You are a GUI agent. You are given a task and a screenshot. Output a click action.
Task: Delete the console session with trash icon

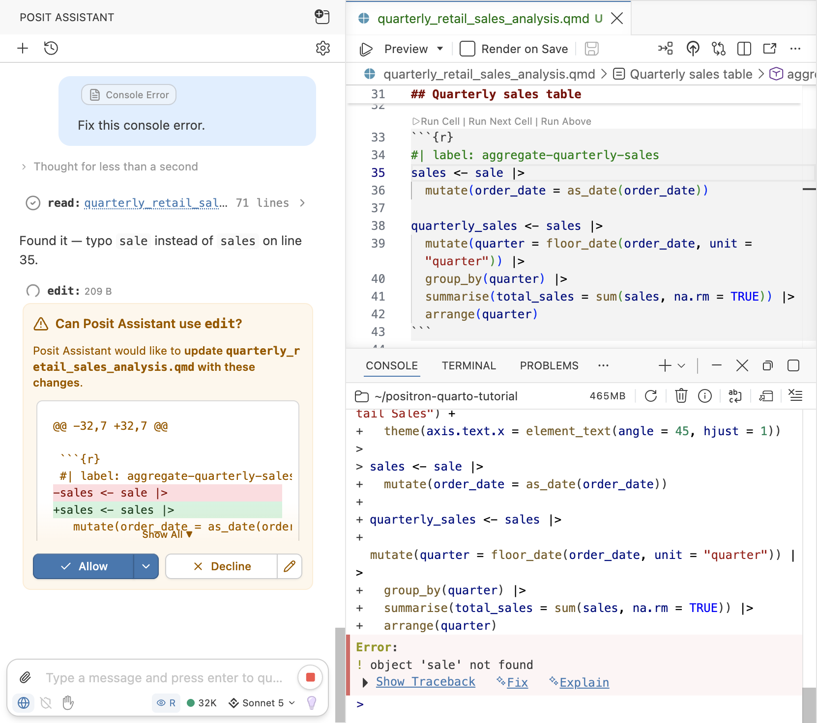[681, 396]
